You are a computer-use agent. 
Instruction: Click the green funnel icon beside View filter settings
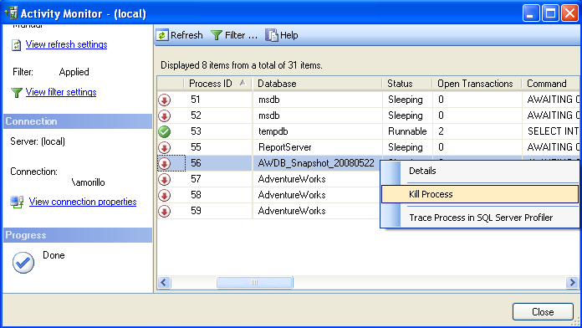coord(17,93)
